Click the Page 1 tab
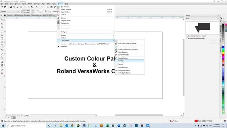Viewport: 227px width, 128px height. click(27, 115)
